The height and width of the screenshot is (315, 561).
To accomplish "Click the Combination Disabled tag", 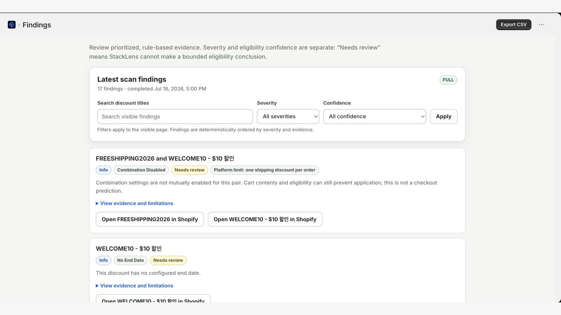I will 141,170.
